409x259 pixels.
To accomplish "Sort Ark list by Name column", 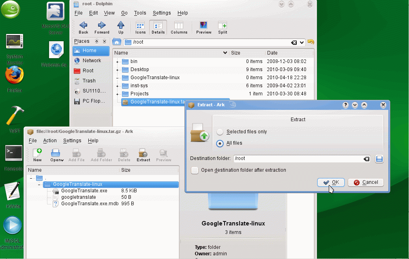I will click(73, 171).
